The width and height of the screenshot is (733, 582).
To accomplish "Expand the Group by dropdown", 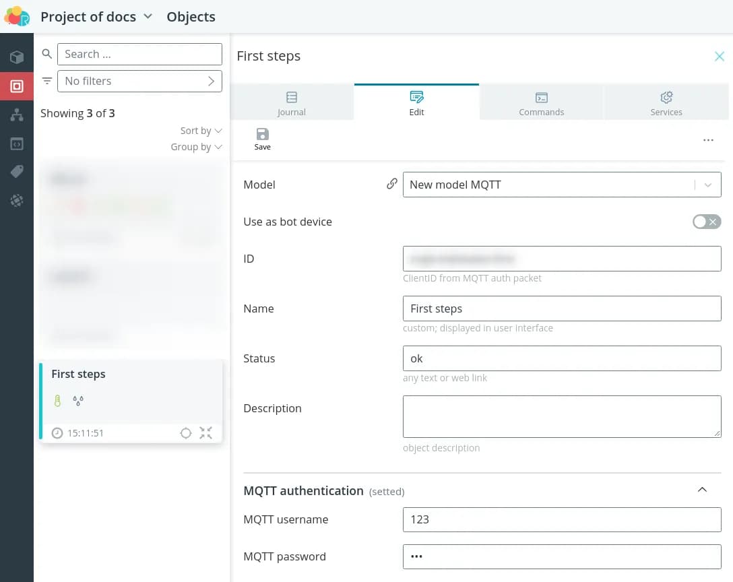I will pyautogui.click(x=196, y=147).
